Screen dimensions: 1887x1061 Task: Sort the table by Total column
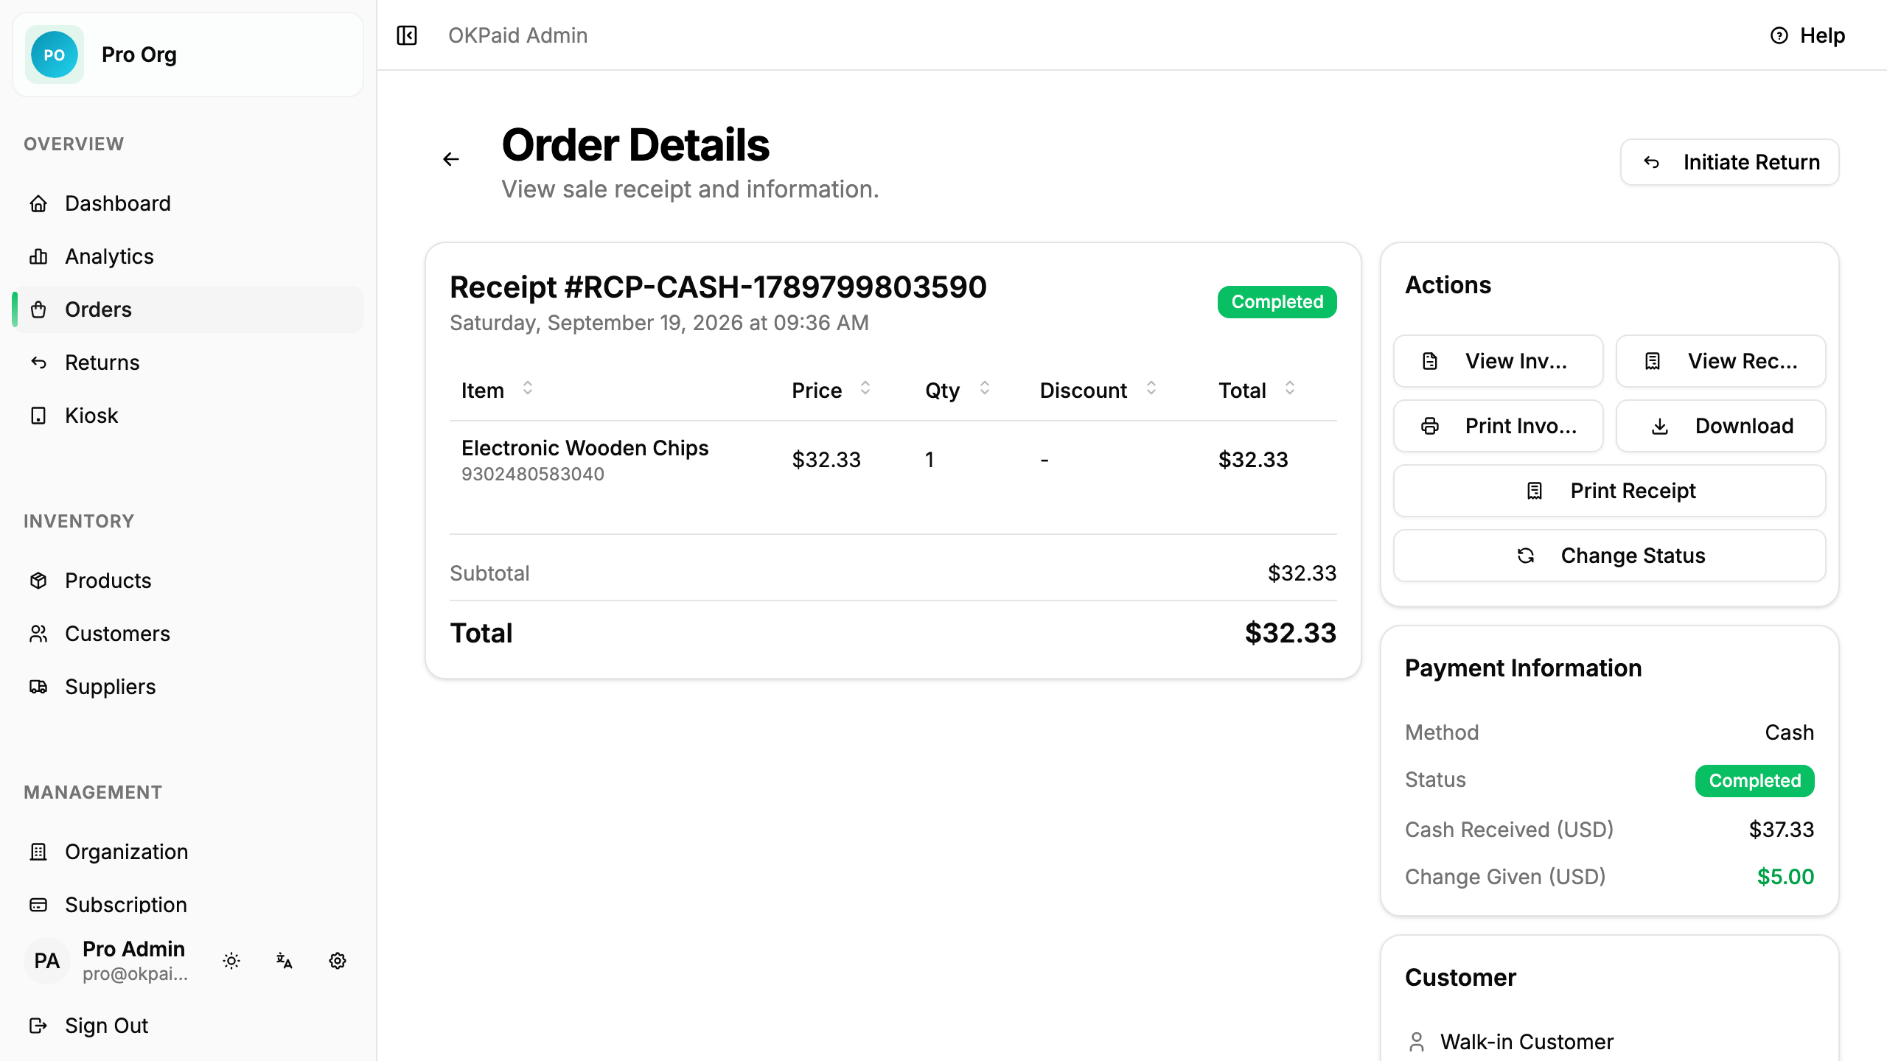1290,388
